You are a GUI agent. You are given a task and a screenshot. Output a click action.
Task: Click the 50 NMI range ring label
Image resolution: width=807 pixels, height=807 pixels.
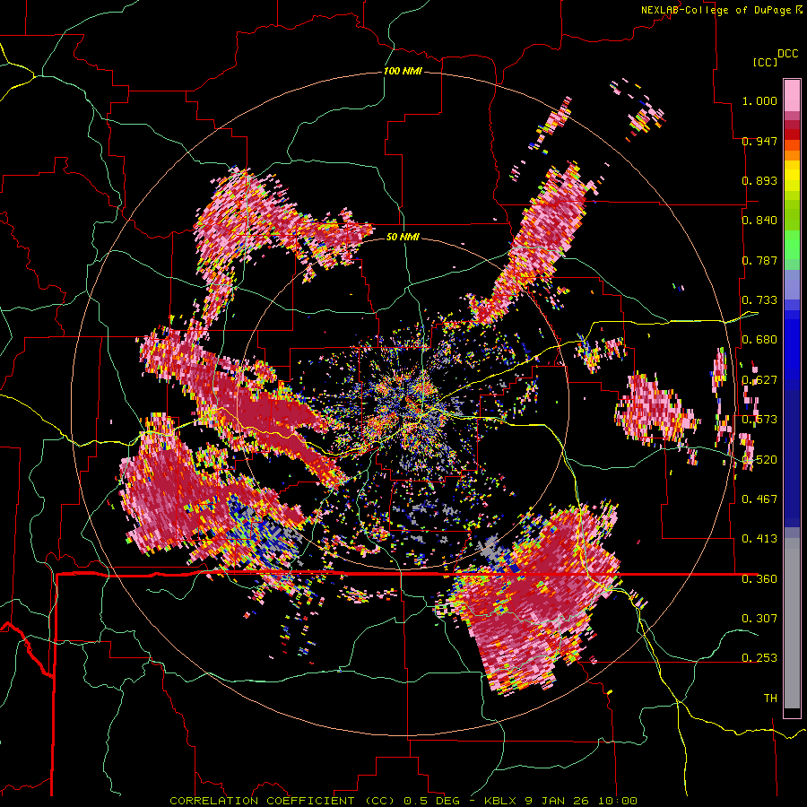pyautogui.click(x=403, y=237)
